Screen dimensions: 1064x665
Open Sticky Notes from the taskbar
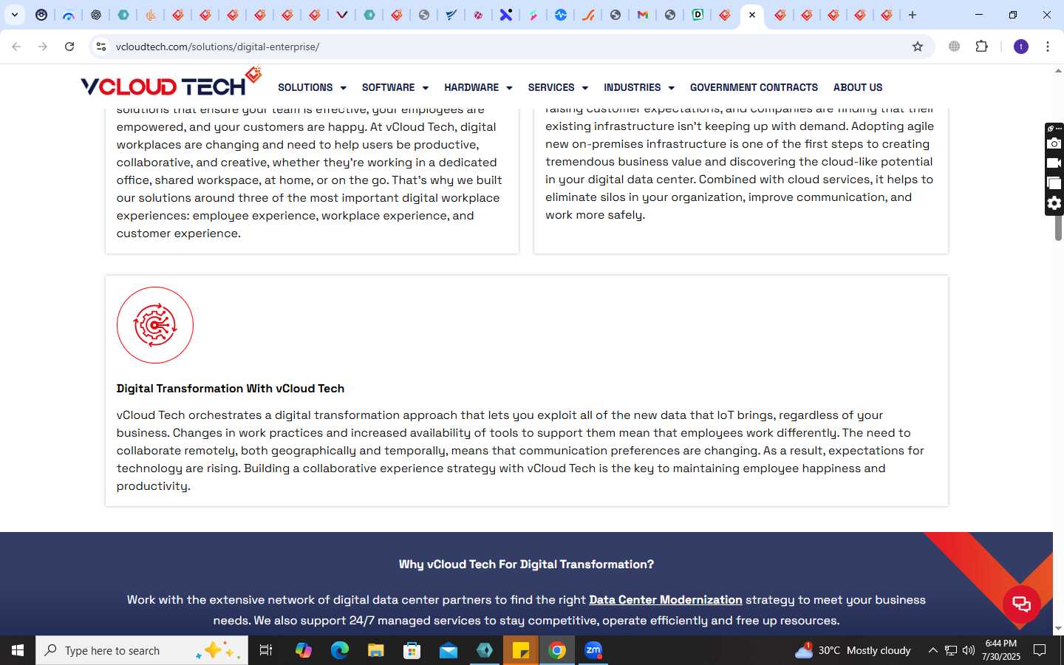pyautogui.click(x=521, y=650)
